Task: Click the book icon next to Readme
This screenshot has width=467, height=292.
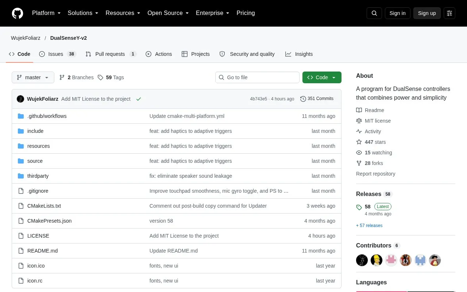Action: (x=359, y=110)
